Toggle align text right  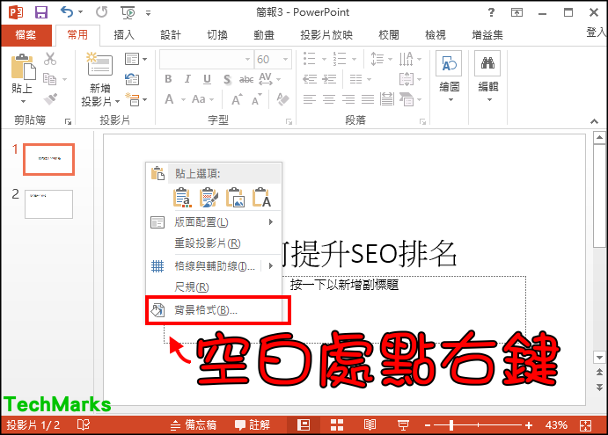point(348,99)
